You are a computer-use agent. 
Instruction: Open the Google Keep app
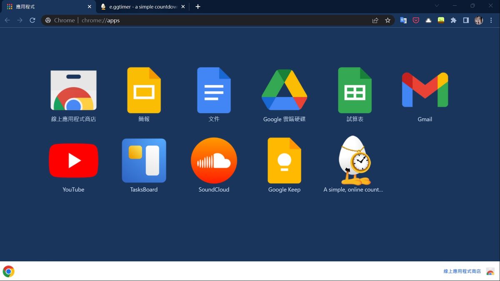tap(284, 160)
